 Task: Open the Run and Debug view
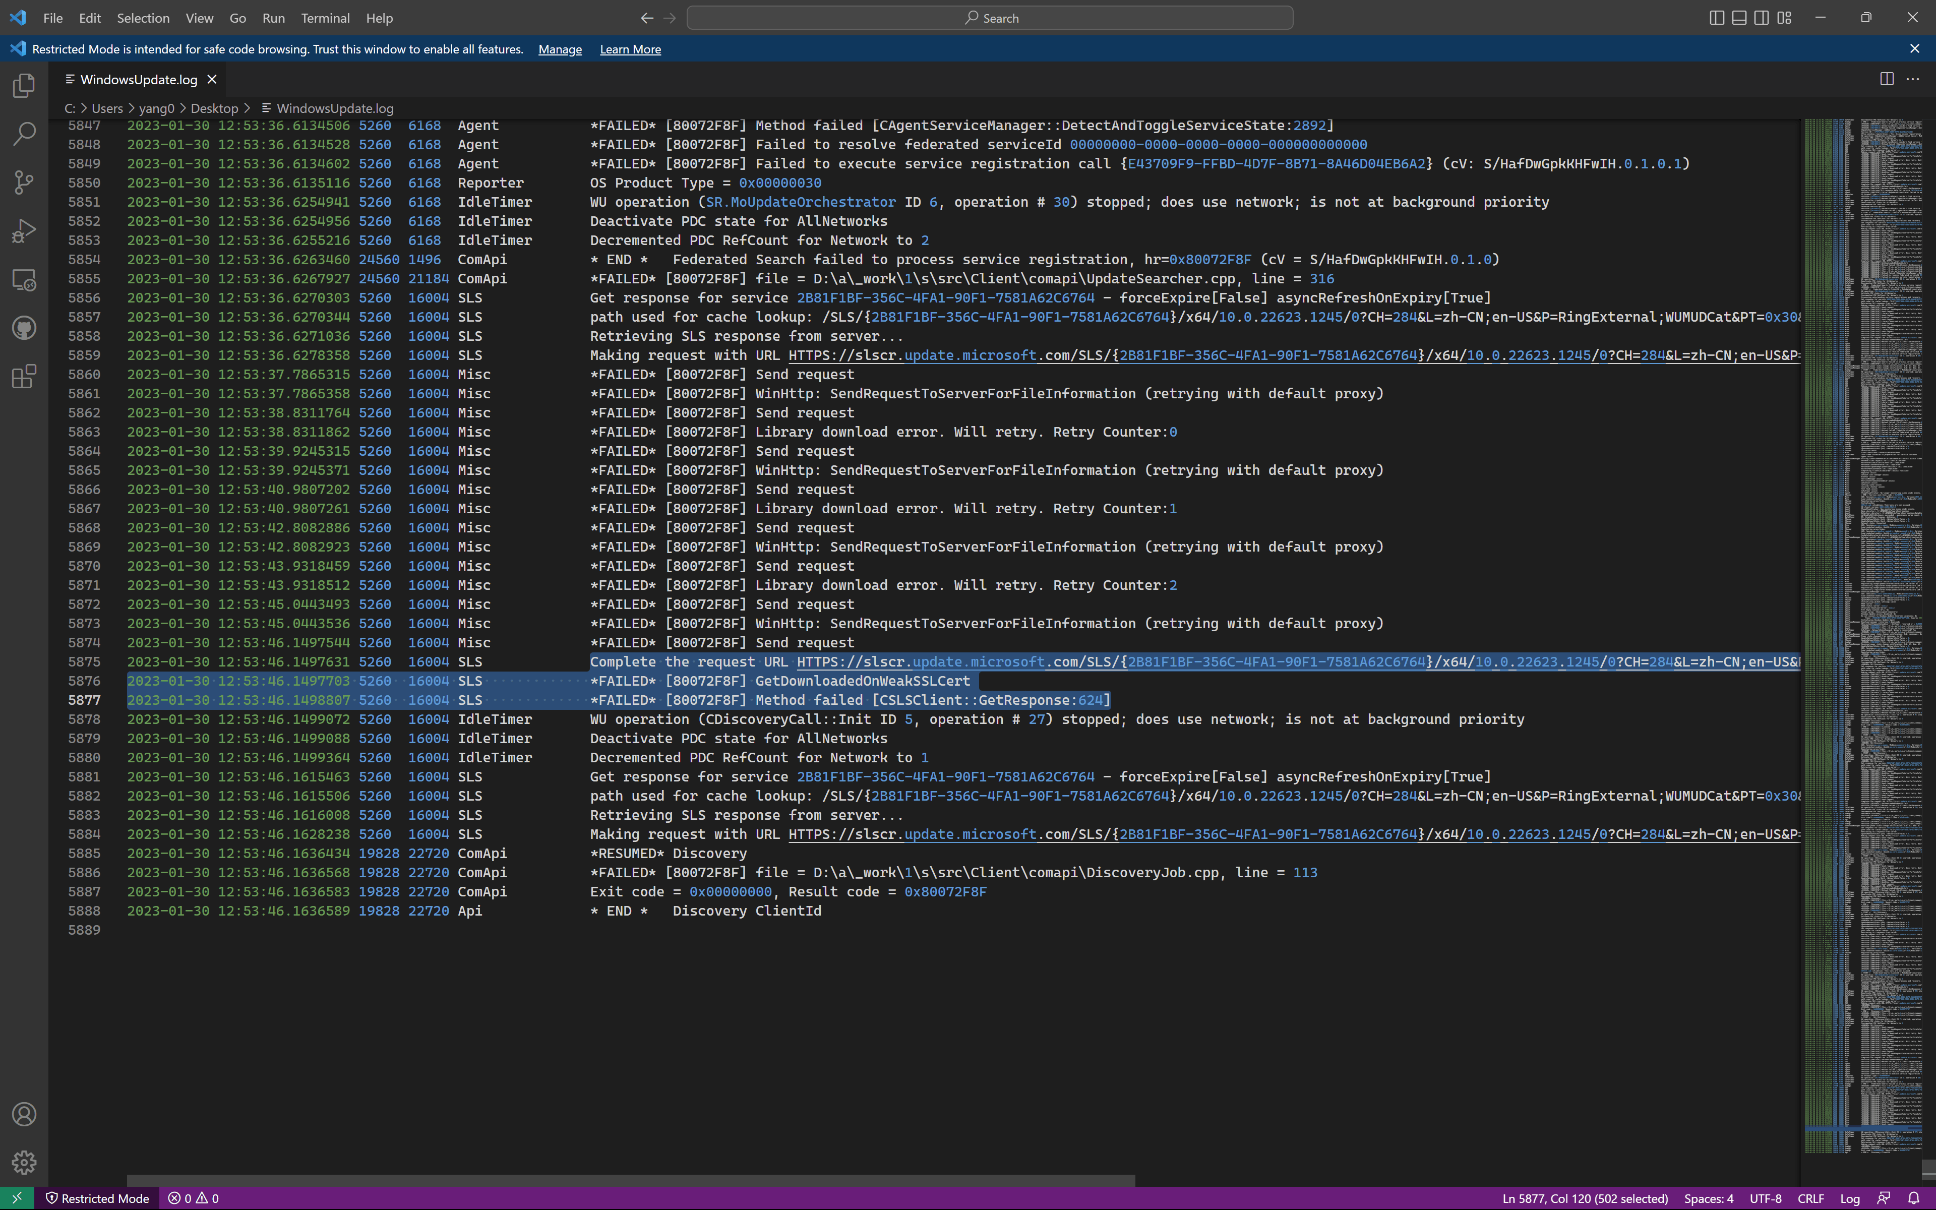(24, 231)
